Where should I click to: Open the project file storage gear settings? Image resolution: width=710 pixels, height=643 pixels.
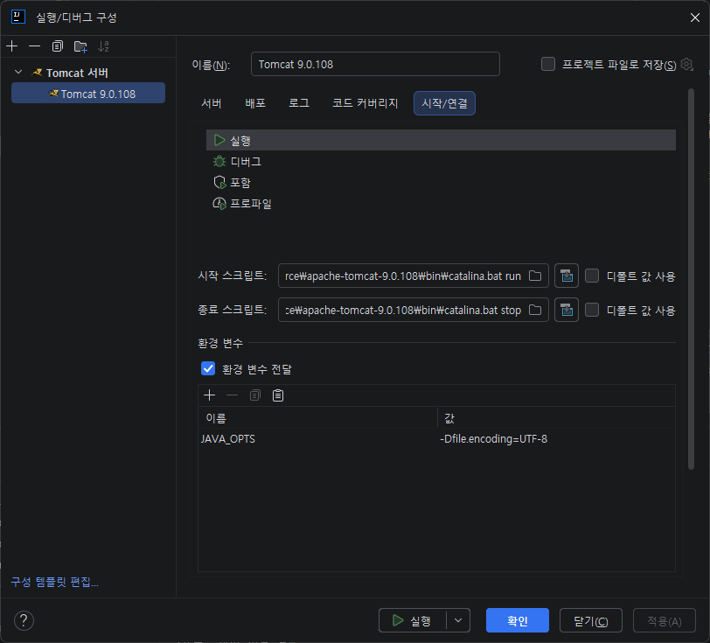pyautogui.click(x=687, y=64)
